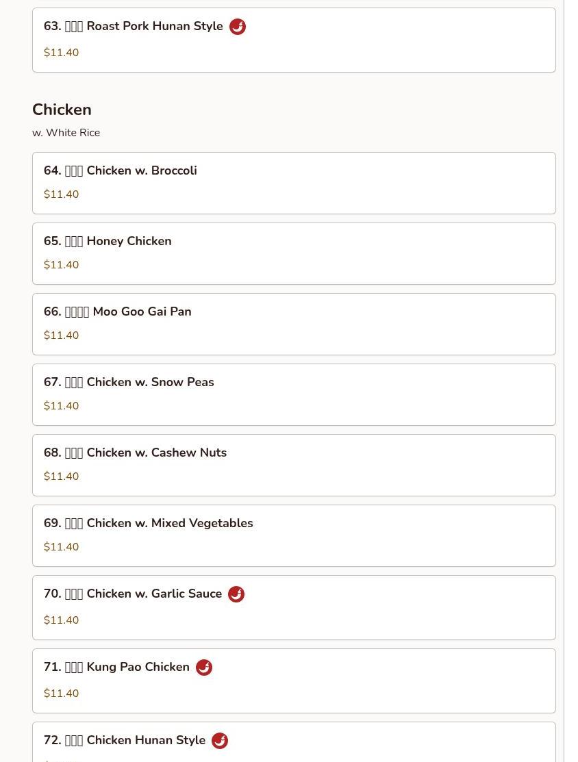
Task: Click the page's vertical scrollbar track
Action: [570, 381]
